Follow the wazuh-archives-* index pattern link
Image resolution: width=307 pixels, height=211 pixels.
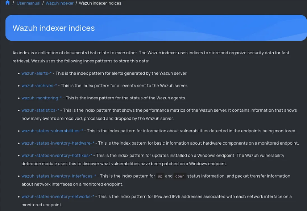(39, 86)
